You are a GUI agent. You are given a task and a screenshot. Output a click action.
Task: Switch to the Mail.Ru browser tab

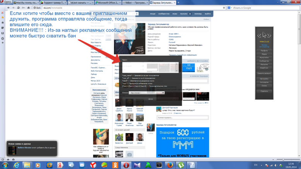pyautogui.click(x=26, y=2)
